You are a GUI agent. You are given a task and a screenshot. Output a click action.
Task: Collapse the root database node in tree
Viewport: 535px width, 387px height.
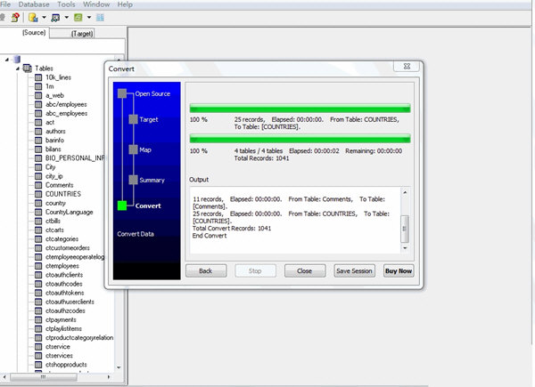coord(6,60)
